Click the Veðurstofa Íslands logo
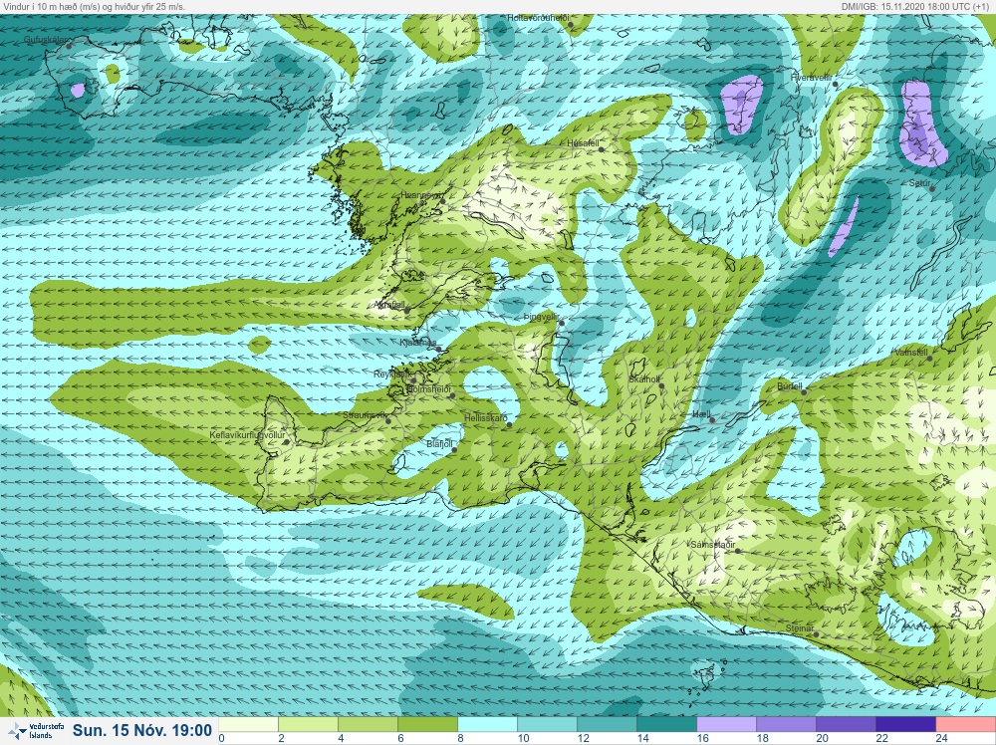996x745 pixels. [34, 731]
